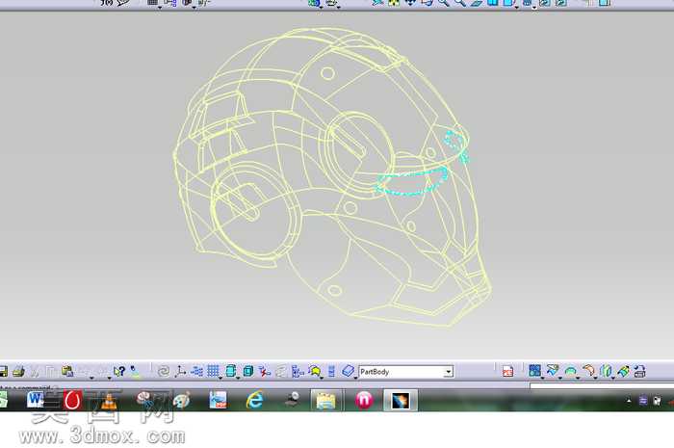Click the blue Grid icon
The height and width of the screenshot is (448, 674).
213,371
